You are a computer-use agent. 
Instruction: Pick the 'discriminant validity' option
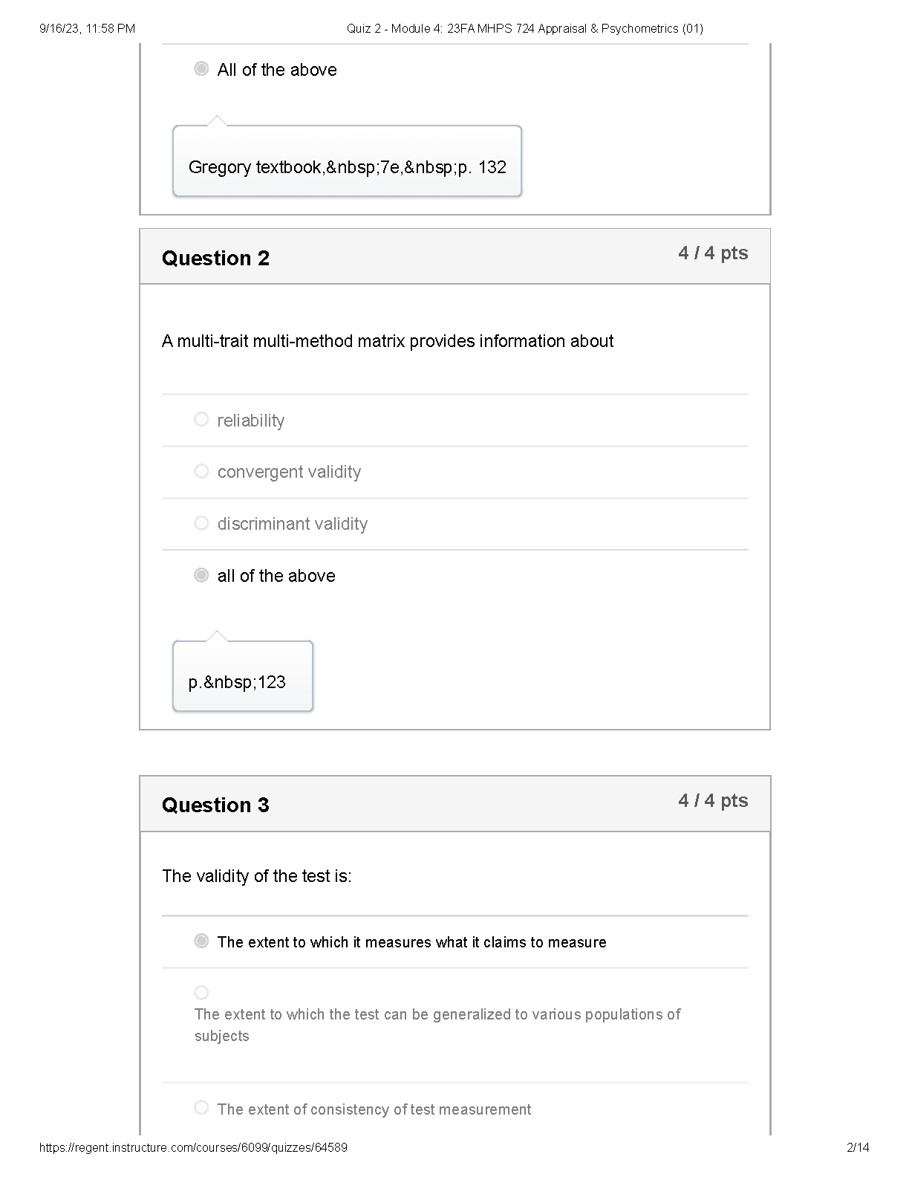click(201, 523)
